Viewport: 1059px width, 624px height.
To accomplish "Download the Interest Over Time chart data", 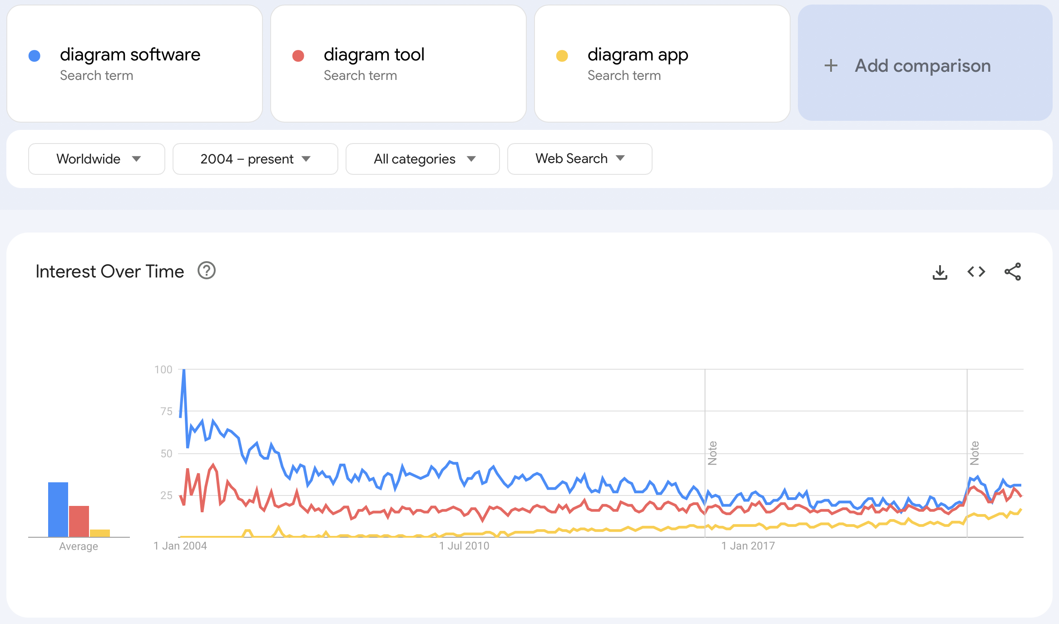I will pos(940,272).
